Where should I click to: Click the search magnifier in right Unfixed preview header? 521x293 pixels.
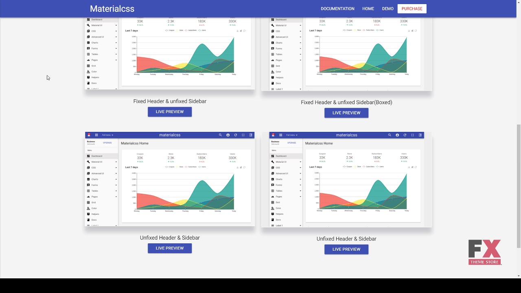(390, 135)
